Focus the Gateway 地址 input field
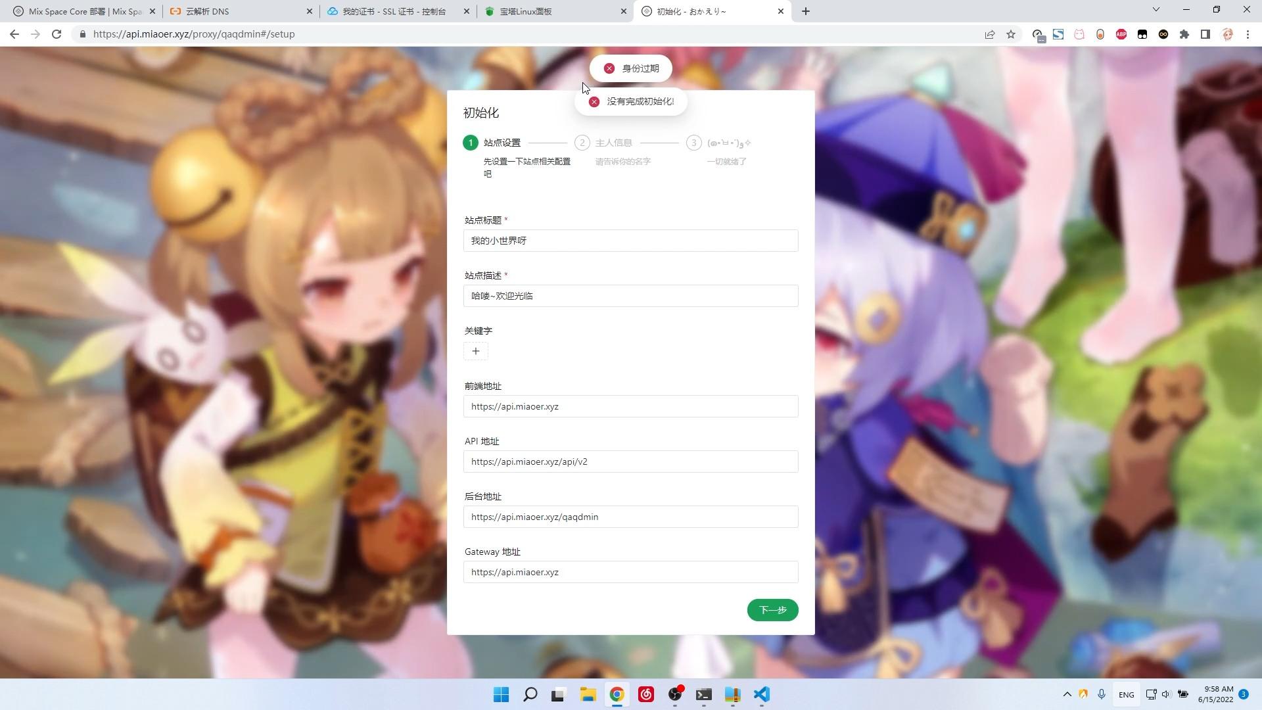The width and height of the screenshot is (1262, 710). tap(631, 572)
